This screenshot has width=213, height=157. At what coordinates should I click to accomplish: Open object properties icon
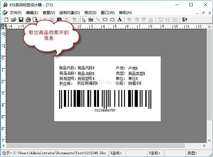click(74, 20)
